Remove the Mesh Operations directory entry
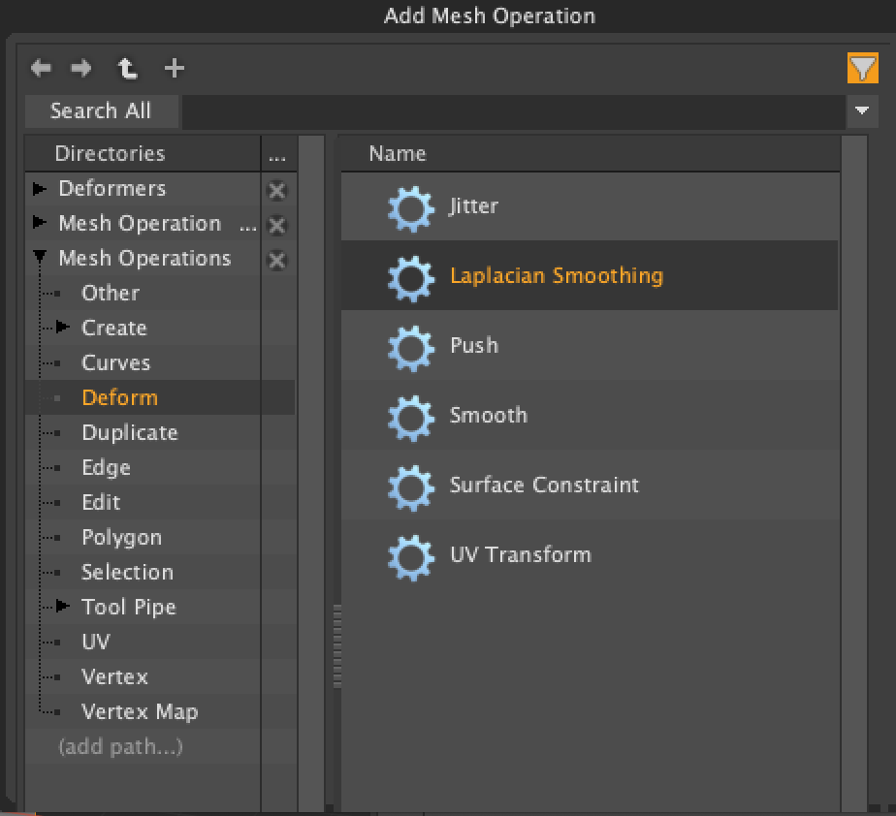The height and width of the screenshot is (816, 896). pos(276,260)
